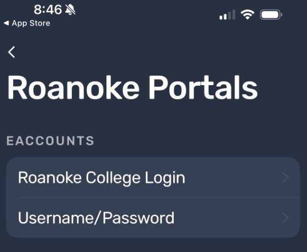Return to App Store via status bar link
The width and height of the screenshot is (307, 252).
30,23
